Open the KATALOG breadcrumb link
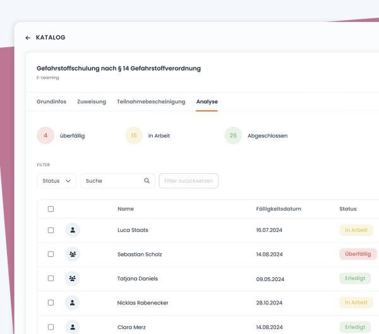 pyautogui.click(x=51, y=37)
